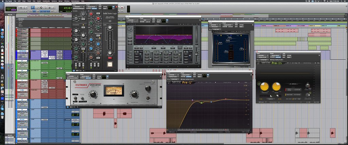Open the Track selector in C6 plugin header
348x145 pixels.
point(131,20)
